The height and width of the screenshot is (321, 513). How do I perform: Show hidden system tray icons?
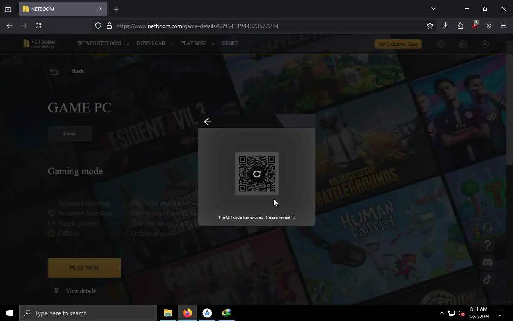[x=442, y=313]
